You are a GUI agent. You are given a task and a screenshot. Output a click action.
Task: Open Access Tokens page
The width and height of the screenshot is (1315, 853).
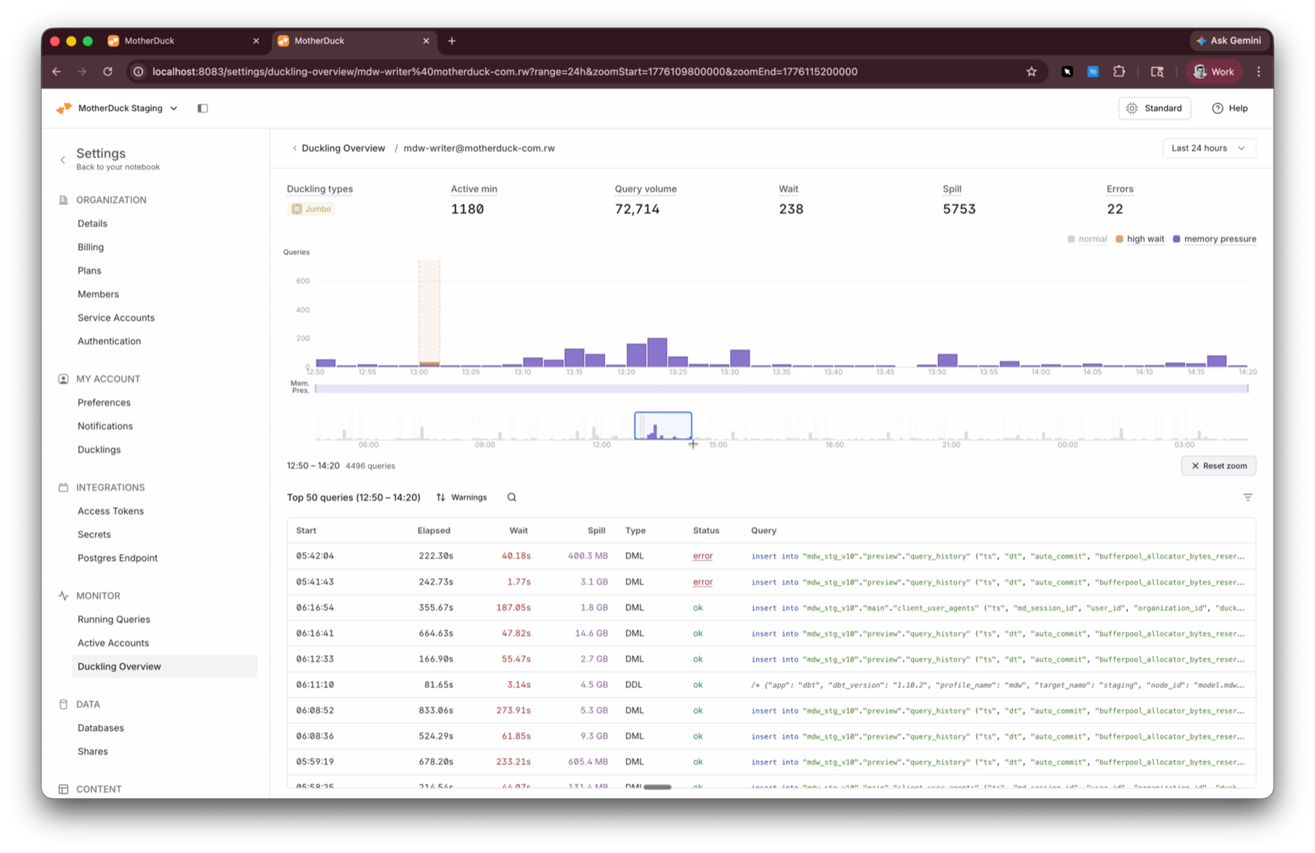pos(110,511)
